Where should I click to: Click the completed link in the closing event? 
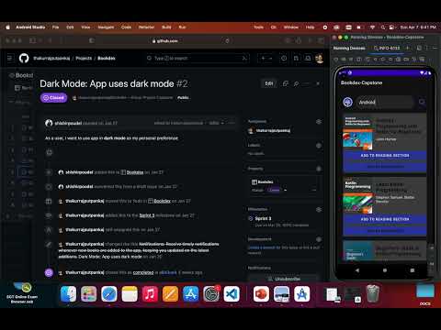[x=143, y=272]
